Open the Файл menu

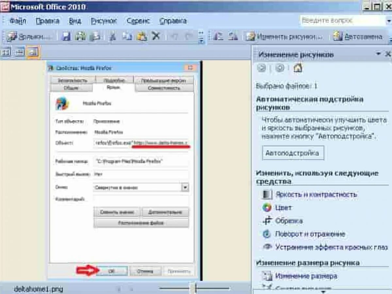(18, 21)
